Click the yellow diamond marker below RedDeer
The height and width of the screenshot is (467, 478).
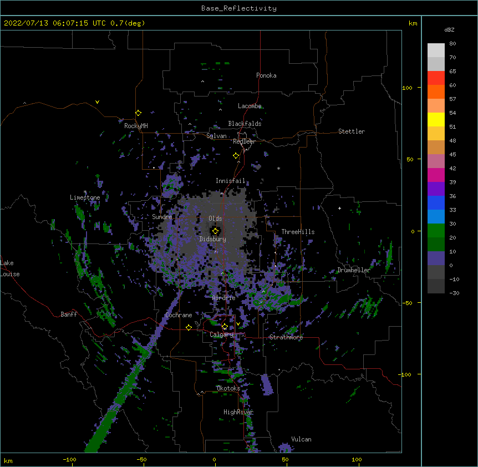[x=236, y=156]
